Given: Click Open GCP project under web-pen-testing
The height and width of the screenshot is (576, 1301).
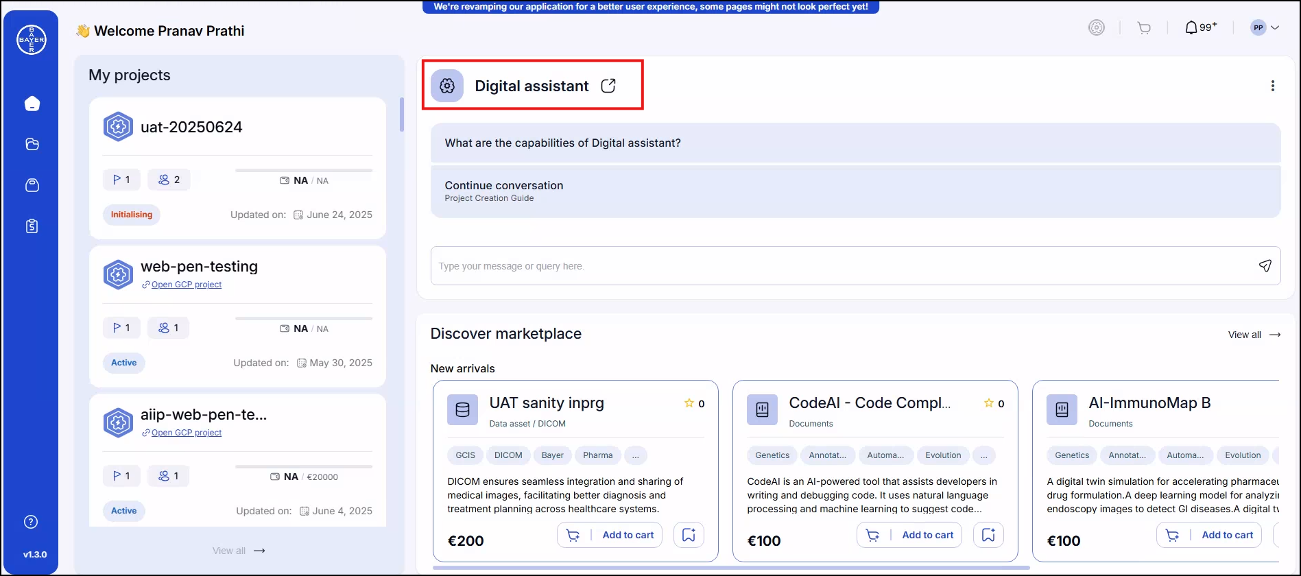Looking at the screenshot, I should pos(182,285).
